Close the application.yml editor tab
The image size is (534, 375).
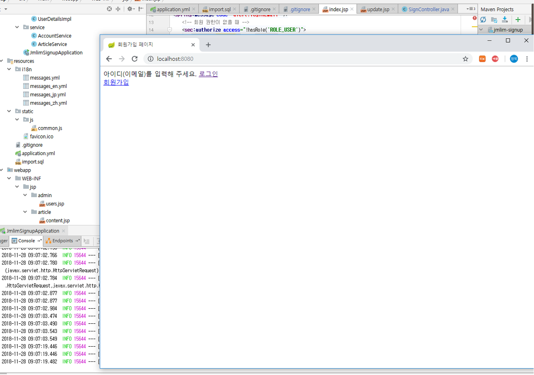point(194,9)
